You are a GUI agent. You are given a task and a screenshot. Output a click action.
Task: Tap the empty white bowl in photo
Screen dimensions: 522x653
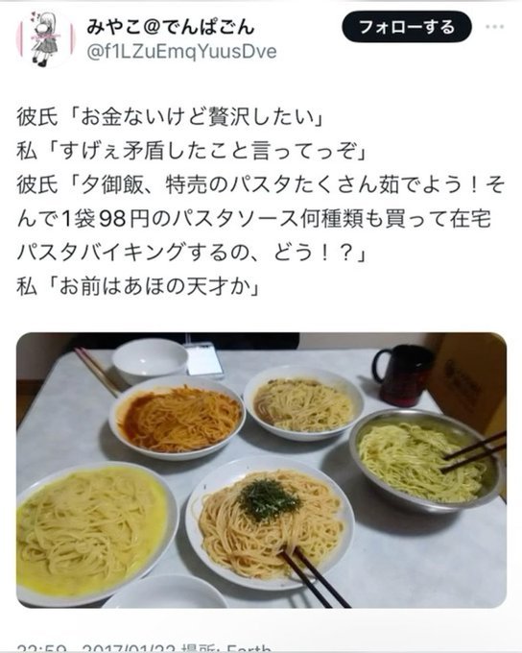coord(150,359)
